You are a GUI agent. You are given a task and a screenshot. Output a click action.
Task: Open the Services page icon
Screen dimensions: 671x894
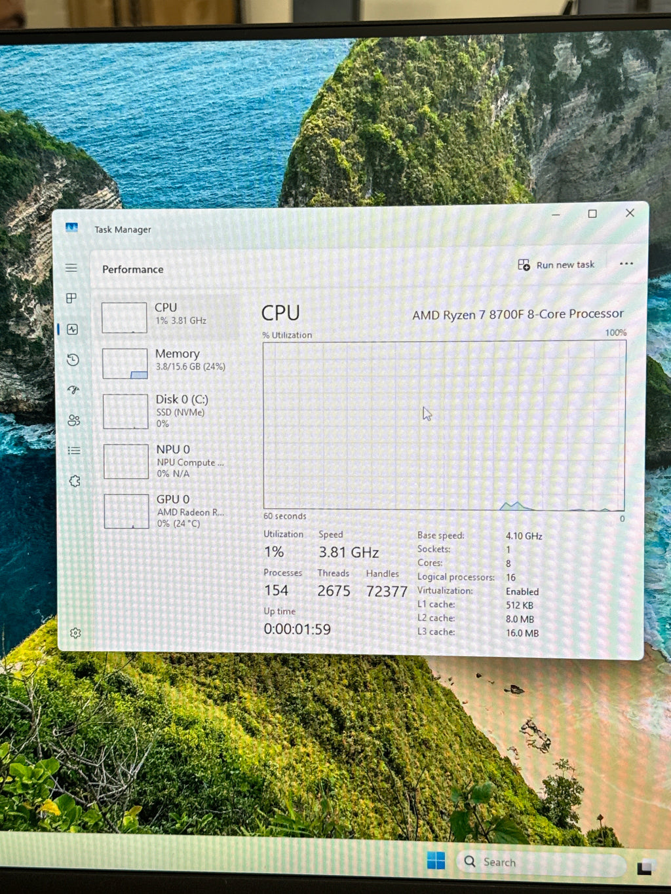tap(75, 481)
